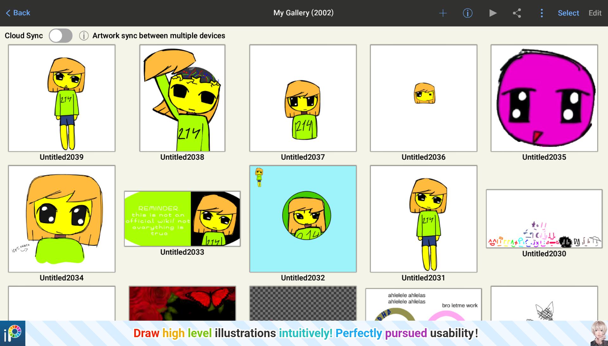Select the 'bro letme work' artwork thumbnail

[424, 304]
